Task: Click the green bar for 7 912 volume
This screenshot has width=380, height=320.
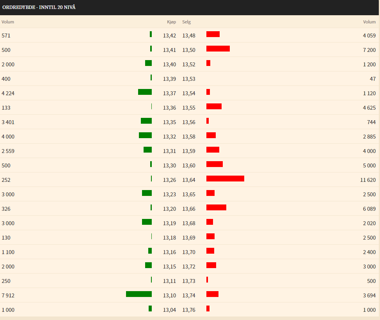Action: (139, 294)
